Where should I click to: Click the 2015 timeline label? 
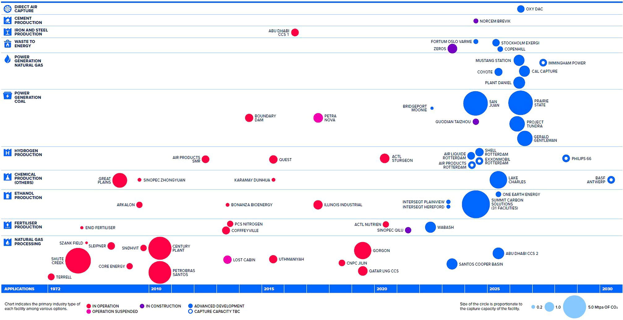(x=269, y=289)
